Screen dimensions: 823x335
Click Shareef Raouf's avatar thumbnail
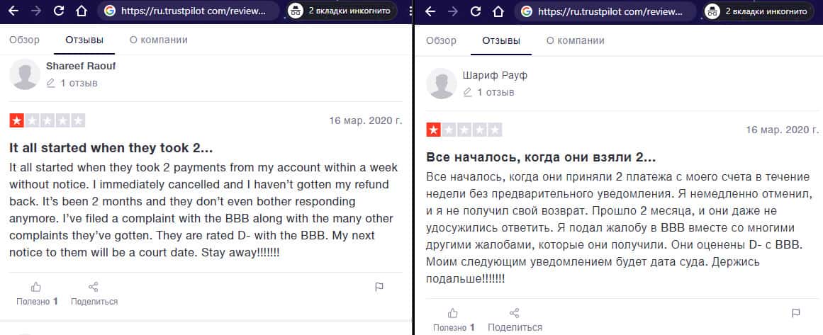pyautogui.click(x=25, y=74)
